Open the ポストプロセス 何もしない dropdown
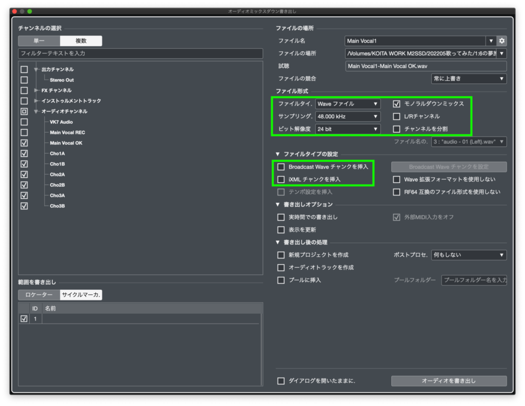Screen dimensions: 525x406 469,255
